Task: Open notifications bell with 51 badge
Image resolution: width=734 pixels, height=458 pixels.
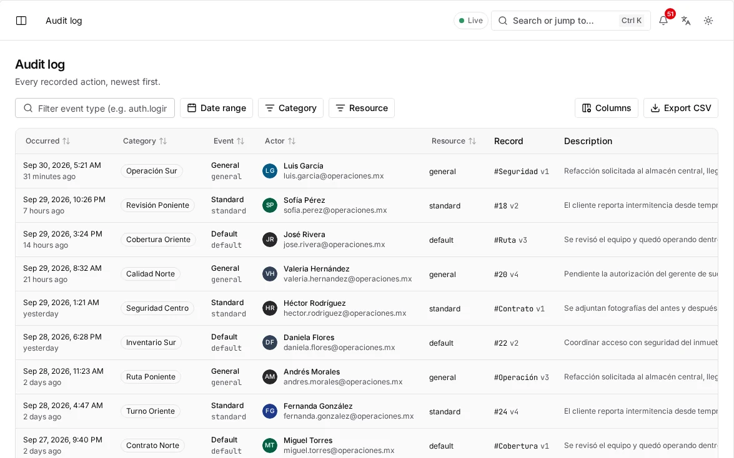Action: 663,21
